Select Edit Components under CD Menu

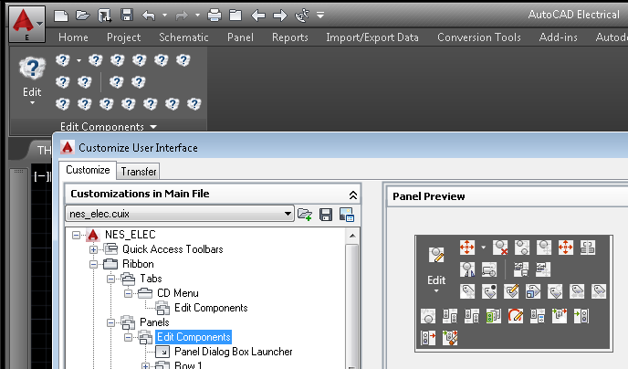point(211,308)
